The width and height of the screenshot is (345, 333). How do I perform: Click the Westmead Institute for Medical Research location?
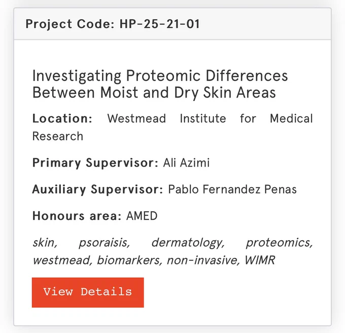tap(172, 127)
